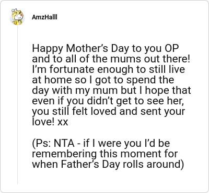The height and width of the screenshot is (193, 209).
Task: Click the line "when Father's Day rolls around)"
Action: tap(108, 165)
